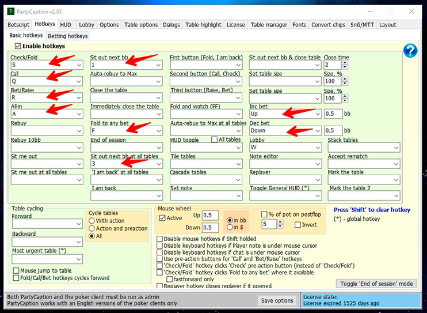
Task: Switch to the HUD tab
Action: click(66, 25)
